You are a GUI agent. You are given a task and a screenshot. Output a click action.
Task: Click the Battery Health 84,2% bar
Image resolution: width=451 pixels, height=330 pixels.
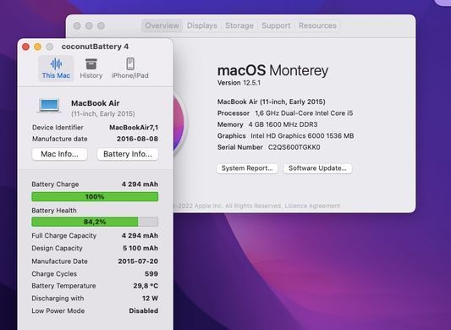tap(95, 222)
